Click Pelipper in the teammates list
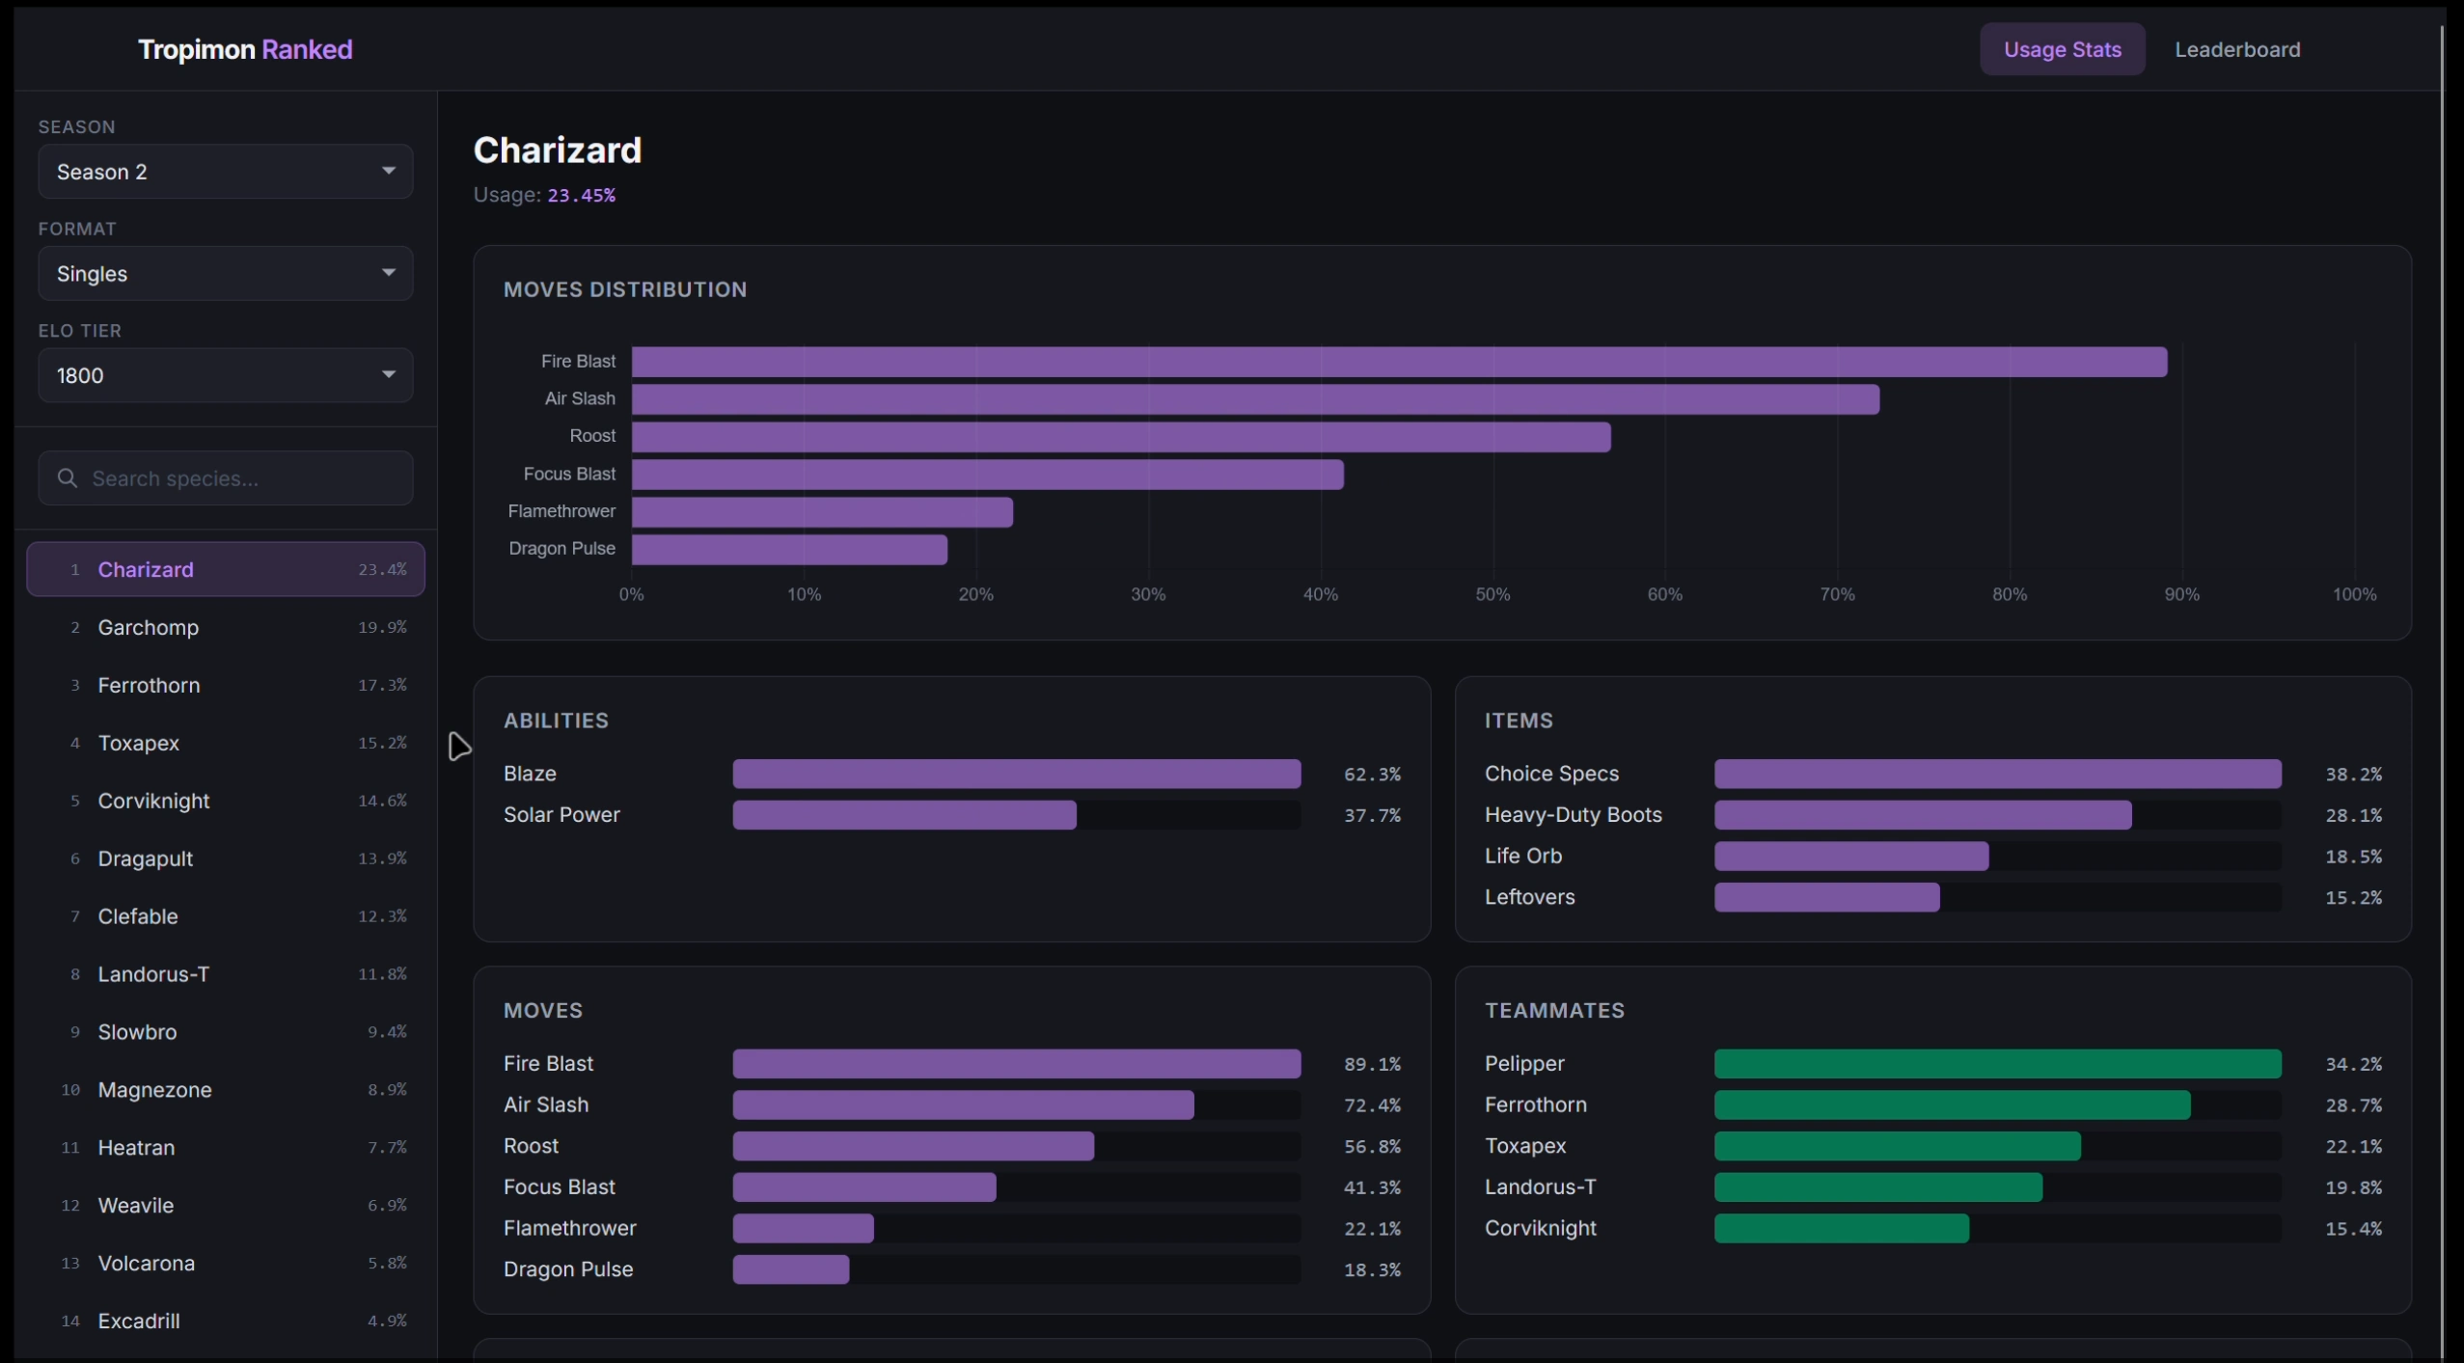 click(1524, 1063)
